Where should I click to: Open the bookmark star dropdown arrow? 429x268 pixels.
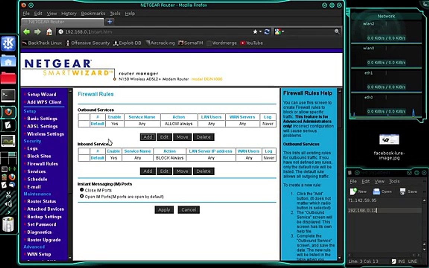click(260, 32)
